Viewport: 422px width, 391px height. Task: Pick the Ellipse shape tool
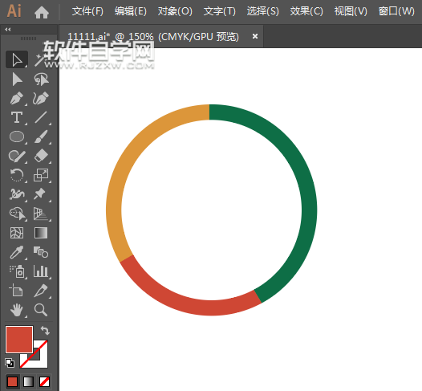(17, 136)
